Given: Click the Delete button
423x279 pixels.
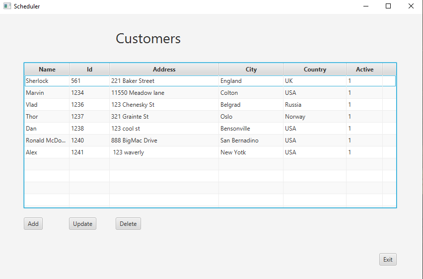Looking at the screenshot, I should pyautogui.click(x=128, y=224).
